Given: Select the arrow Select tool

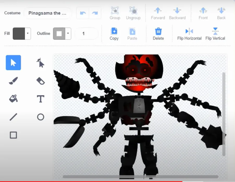Looking at the screenshot, I should [13, 63].
